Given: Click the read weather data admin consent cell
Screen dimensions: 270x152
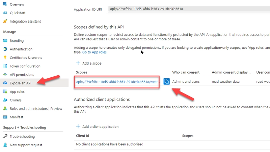Looking at the screenshot, I should click(x=225, y=81).
